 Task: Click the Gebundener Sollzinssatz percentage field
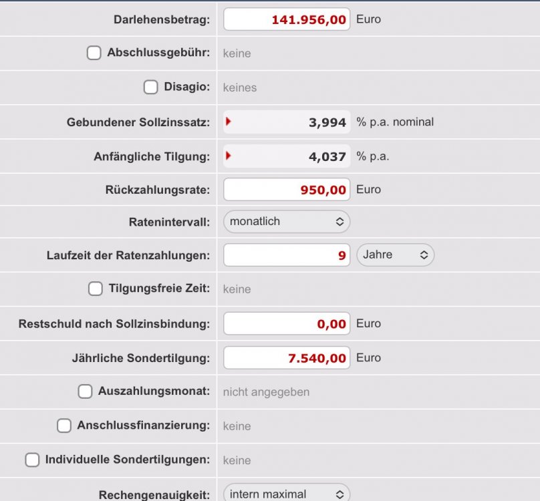294,122
